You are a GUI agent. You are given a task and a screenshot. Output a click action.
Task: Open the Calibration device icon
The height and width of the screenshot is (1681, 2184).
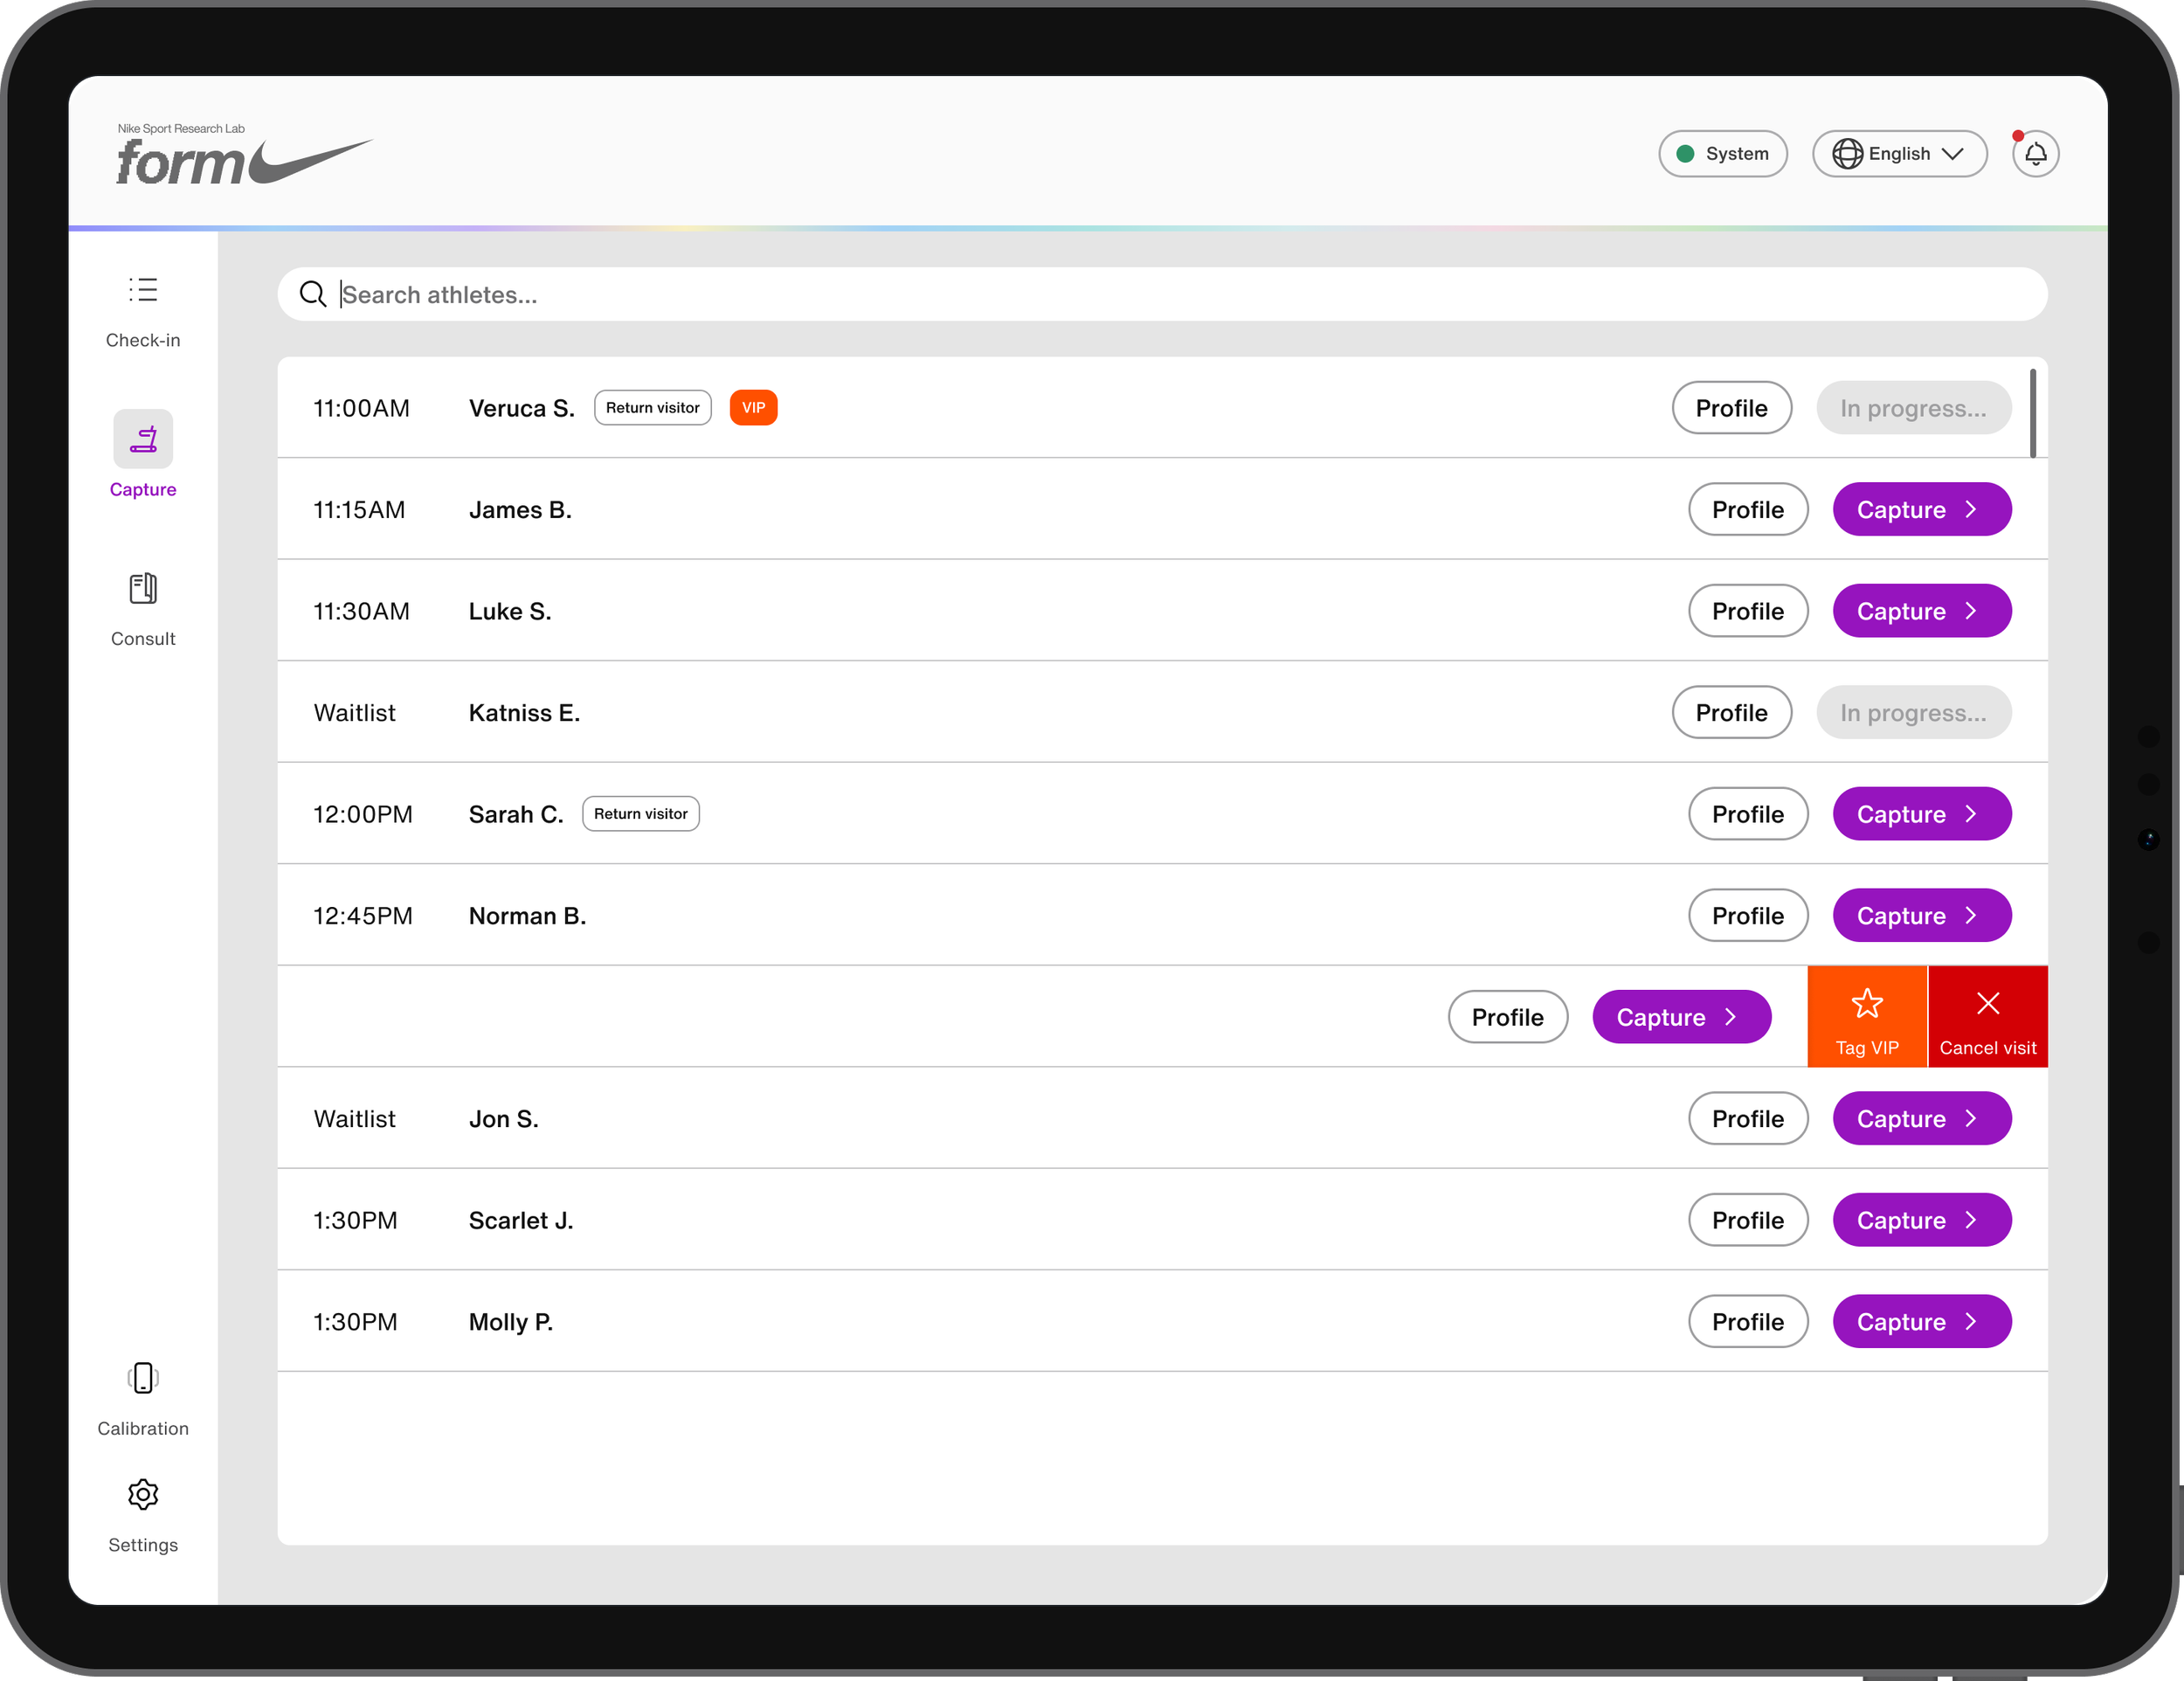(x=143, y=1378)
